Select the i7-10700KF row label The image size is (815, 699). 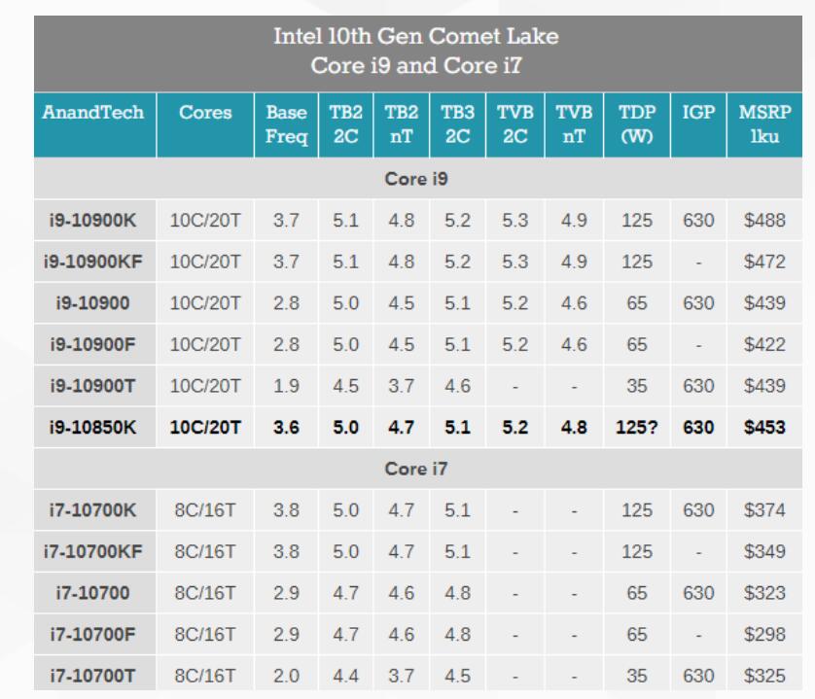93,552
